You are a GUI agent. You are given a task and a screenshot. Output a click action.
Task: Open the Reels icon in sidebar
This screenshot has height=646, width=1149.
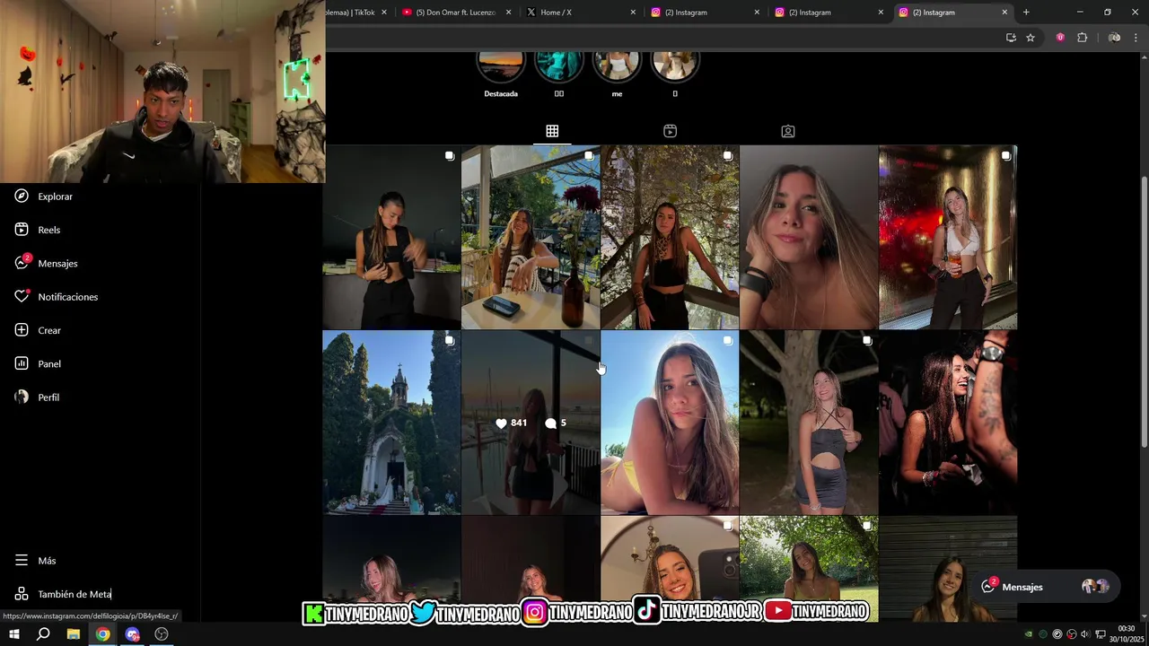point(22,230)
